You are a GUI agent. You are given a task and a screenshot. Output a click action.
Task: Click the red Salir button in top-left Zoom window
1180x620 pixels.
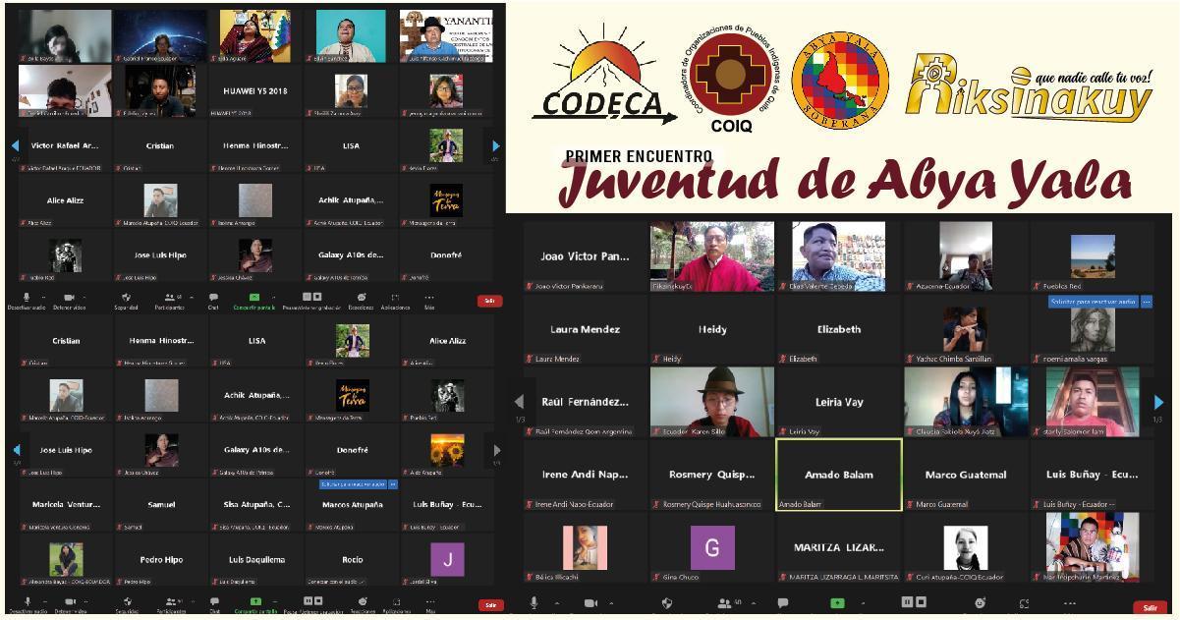(489, 301)
